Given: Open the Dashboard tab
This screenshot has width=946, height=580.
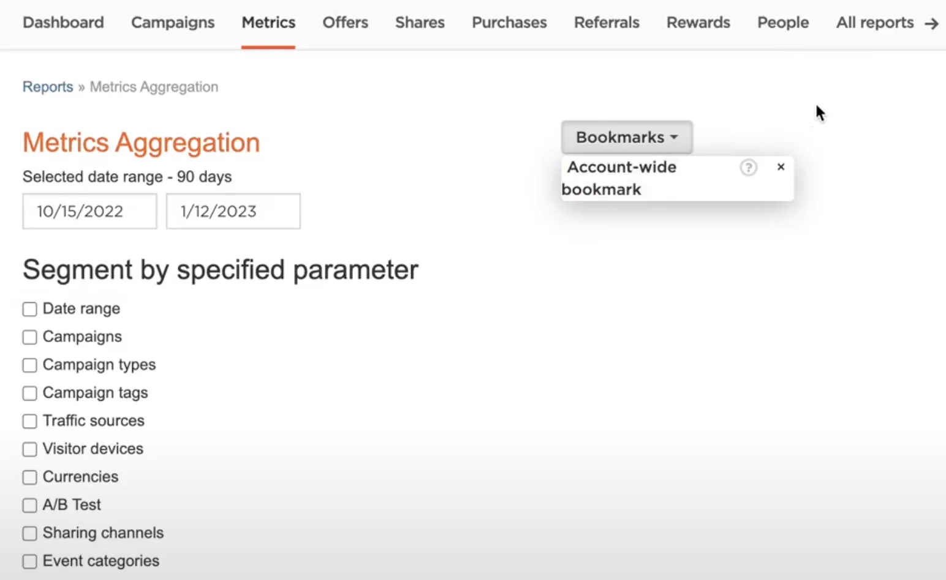Looking at the screenshot, I should 63,23.
